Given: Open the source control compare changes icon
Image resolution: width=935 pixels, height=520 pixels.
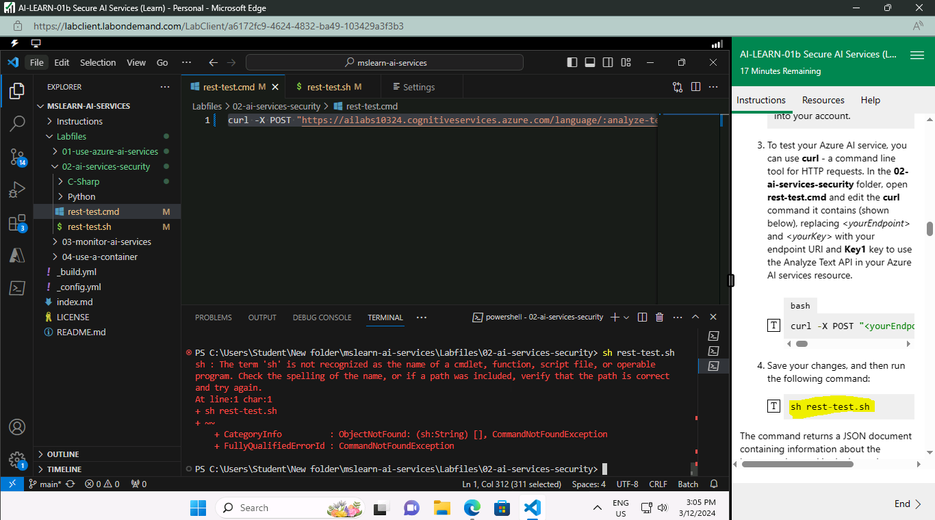Looking at the screenshot, I should pos(678,87).
